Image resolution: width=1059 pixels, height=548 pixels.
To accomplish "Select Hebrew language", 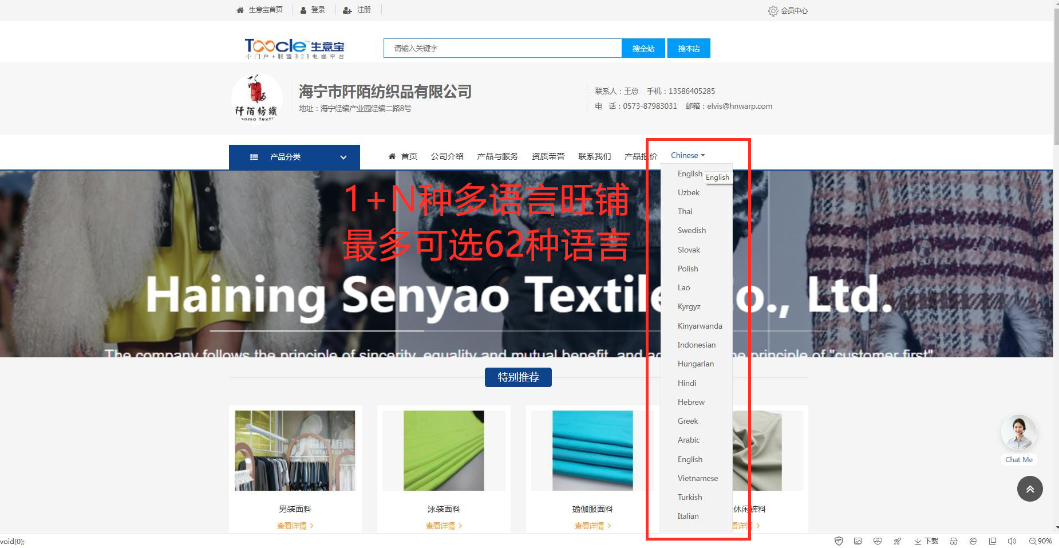I will pyautogui.click(x=691, y=402).
